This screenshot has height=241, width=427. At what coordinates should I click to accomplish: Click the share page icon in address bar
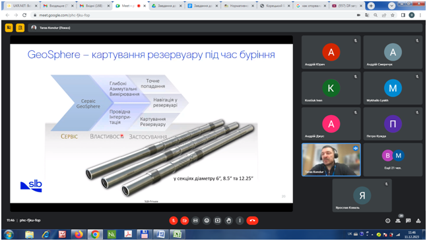pos(384,15)
